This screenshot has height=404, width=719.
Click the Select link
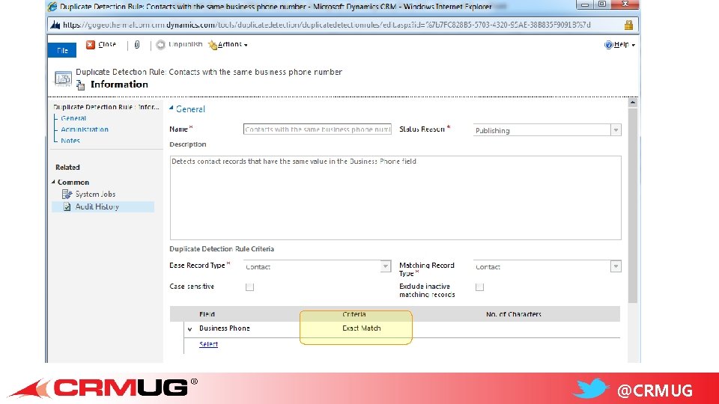coord(209,344)
